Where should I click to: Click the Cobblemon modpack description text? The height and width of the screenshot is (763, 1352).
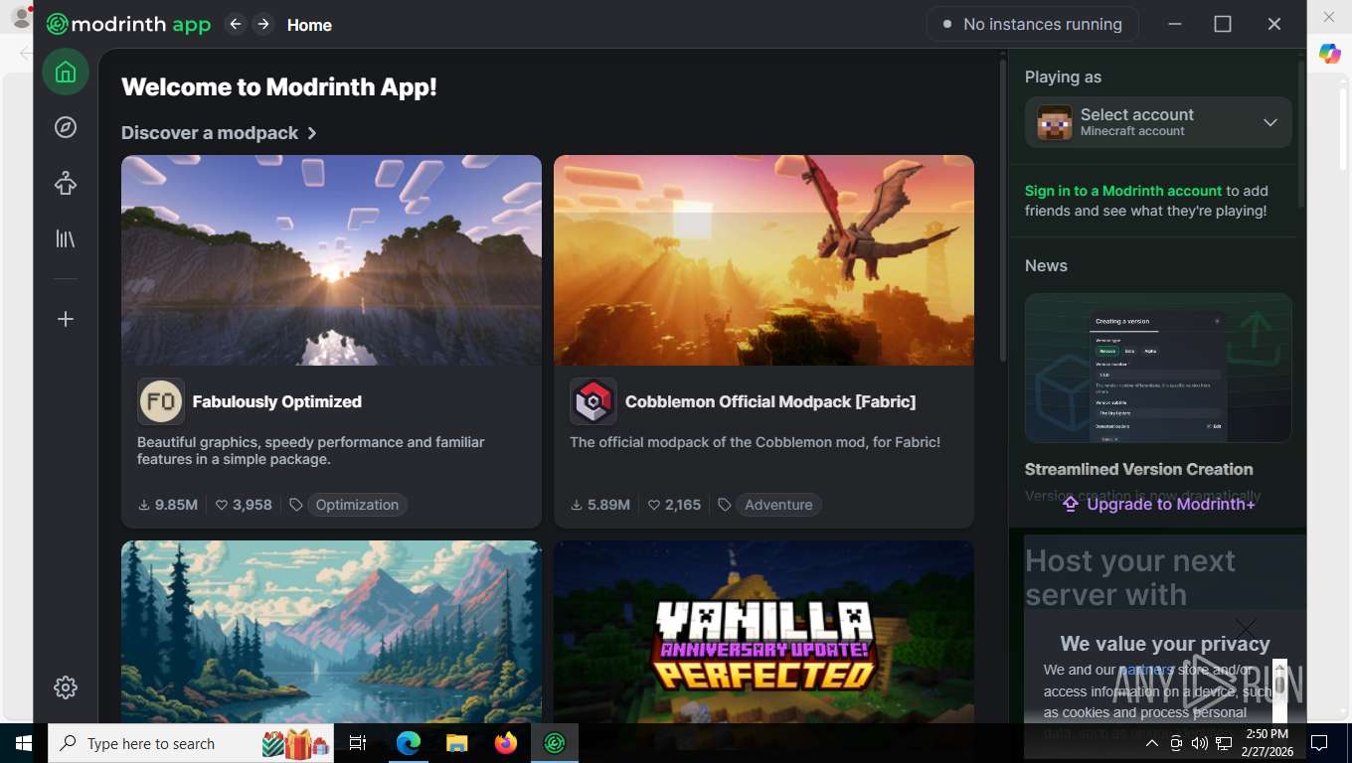tap(755, 442)
